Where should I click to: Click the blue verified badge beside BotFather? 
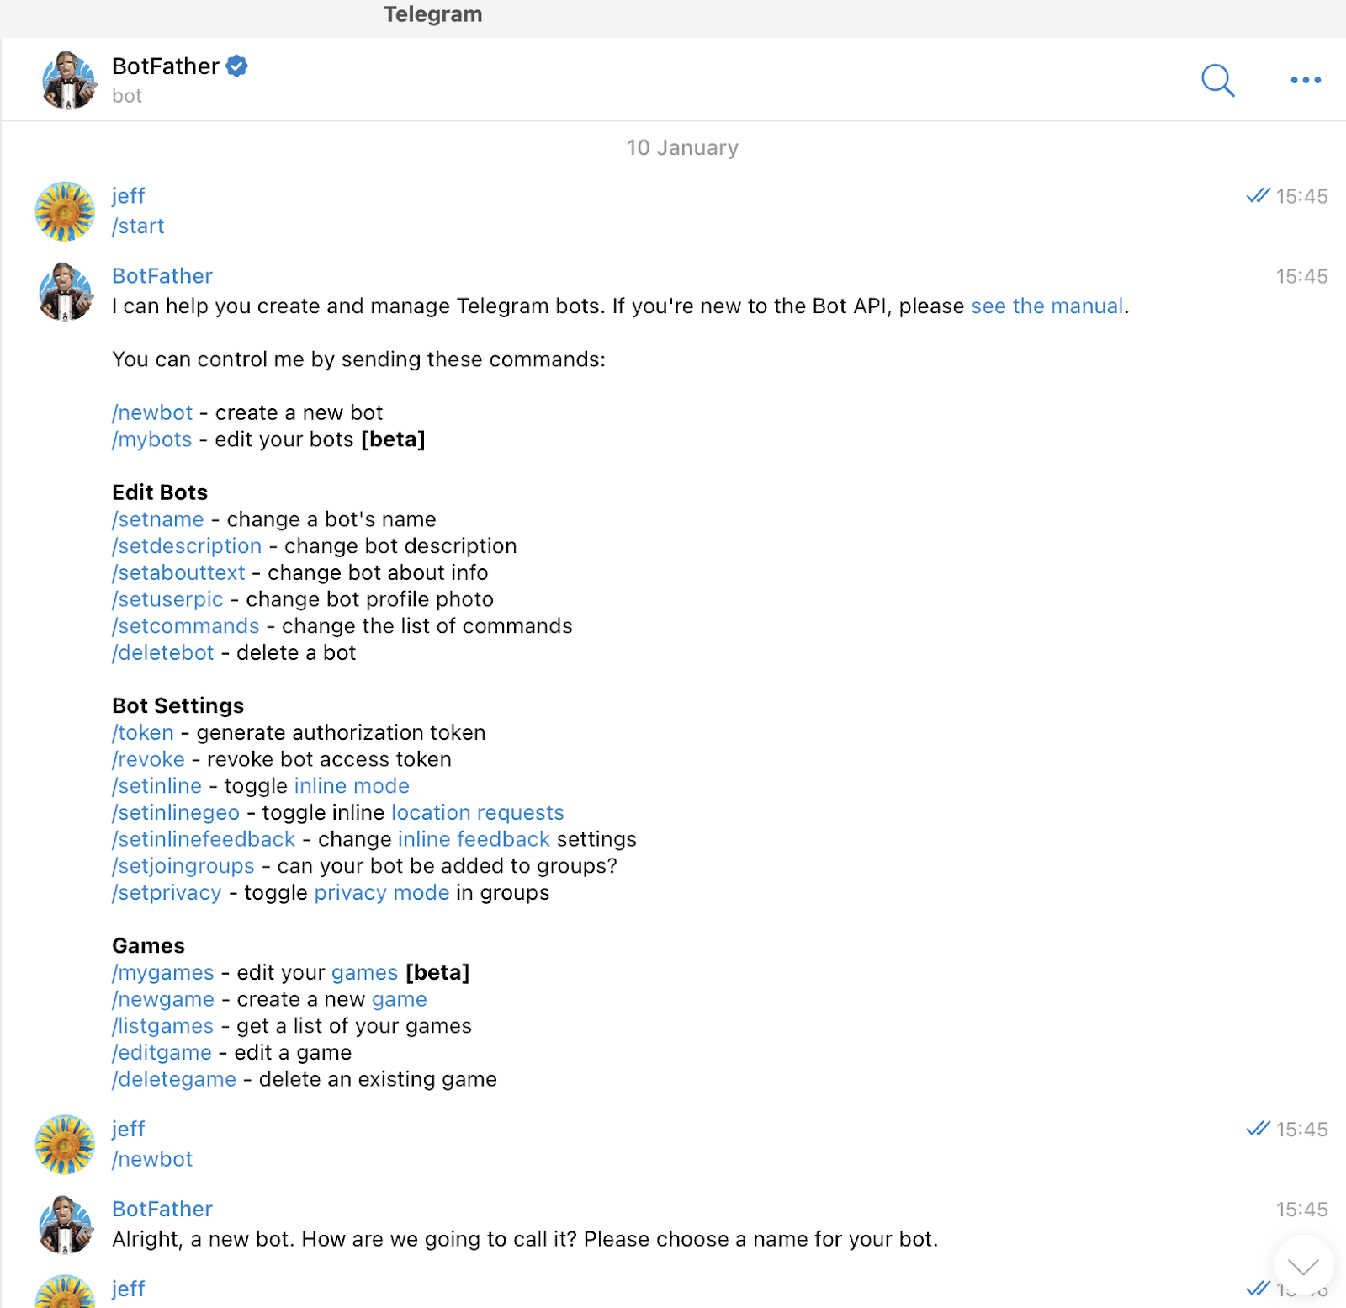237,66
